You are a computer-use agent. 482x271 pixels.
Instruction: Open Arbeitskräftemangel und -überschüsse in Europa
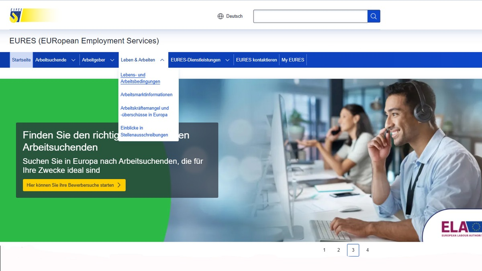145,111
